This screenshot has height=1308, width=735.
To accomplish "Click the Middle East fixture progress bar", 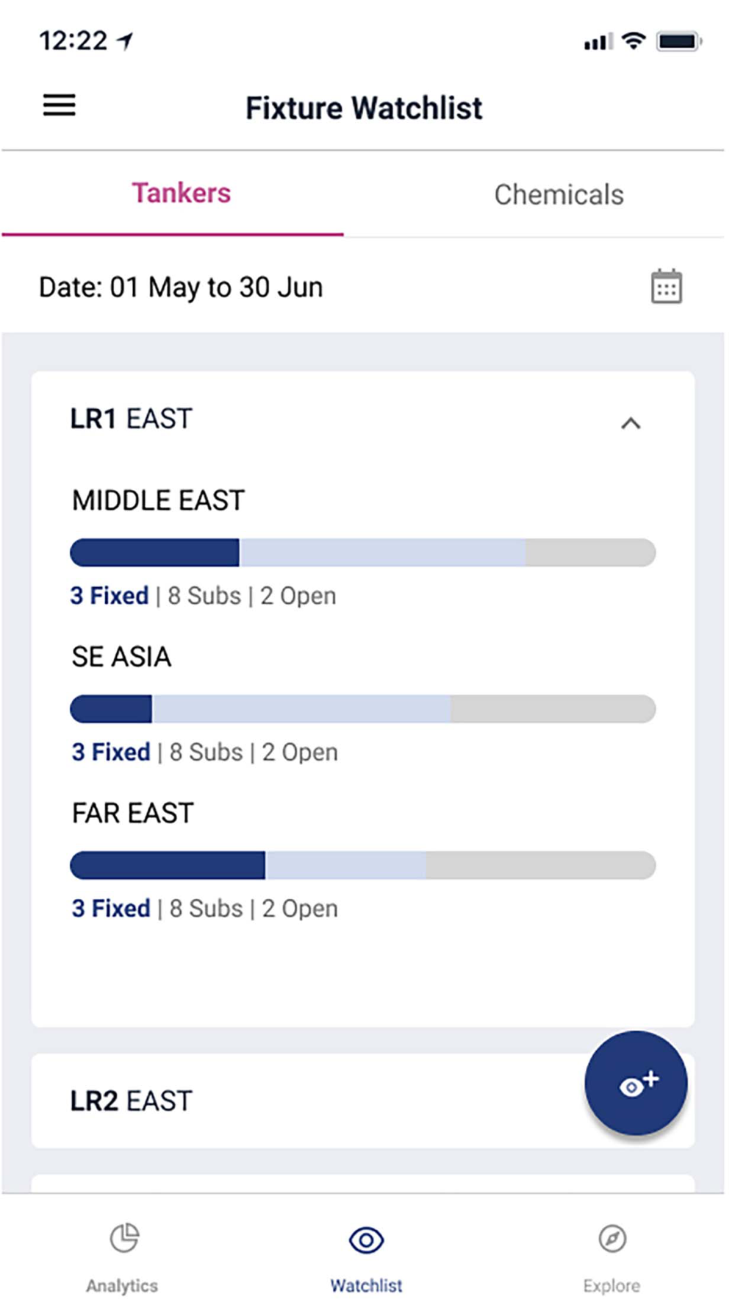I will [362, 552].
